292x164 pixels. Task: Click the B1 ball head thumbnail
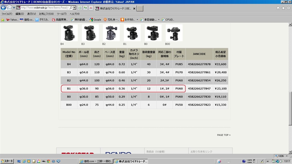(x=132, y=33)
